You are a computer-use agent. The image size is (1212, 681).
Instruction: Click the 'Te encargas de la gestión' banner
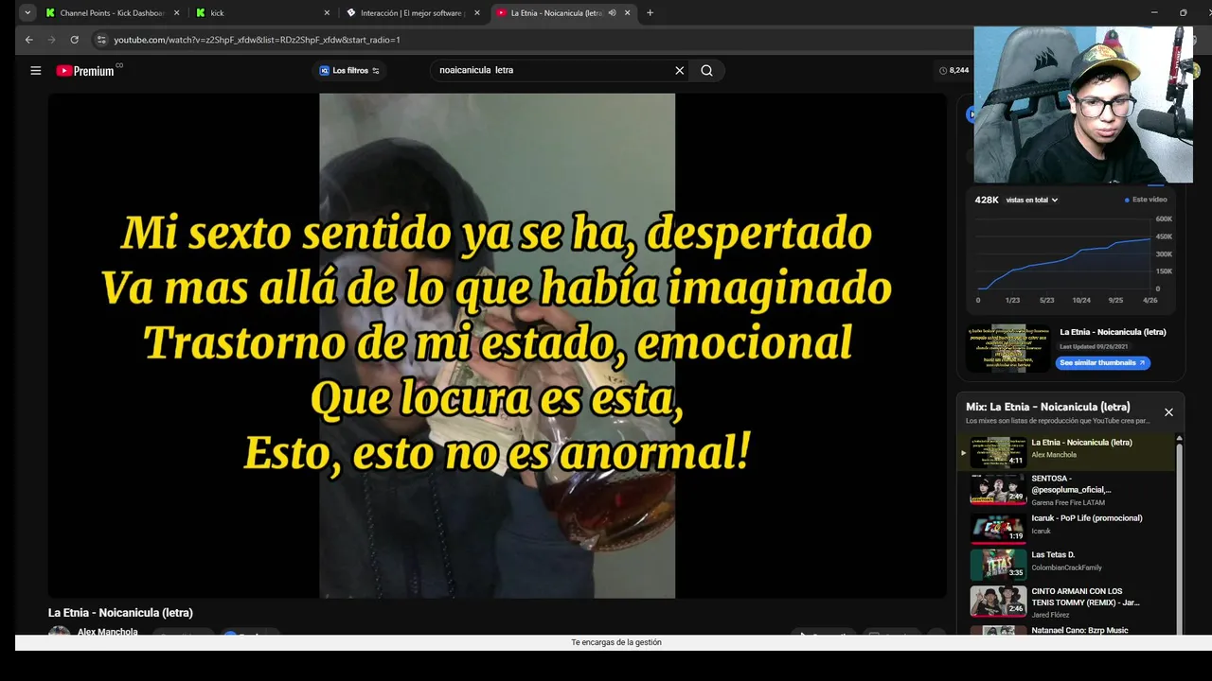pyautogui.click(x=616, y=642)
